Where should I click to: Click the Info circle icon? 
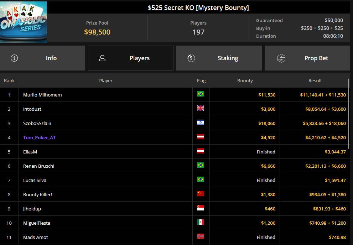(x=14, y=58)
